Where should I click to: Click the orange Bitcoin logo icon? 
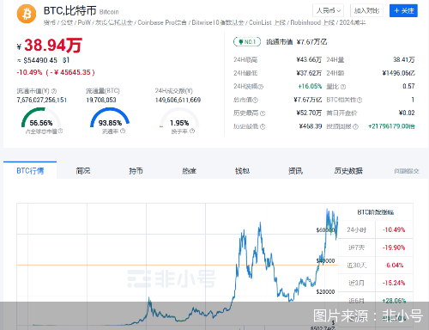pyautogui.click(x=27, y=14)
